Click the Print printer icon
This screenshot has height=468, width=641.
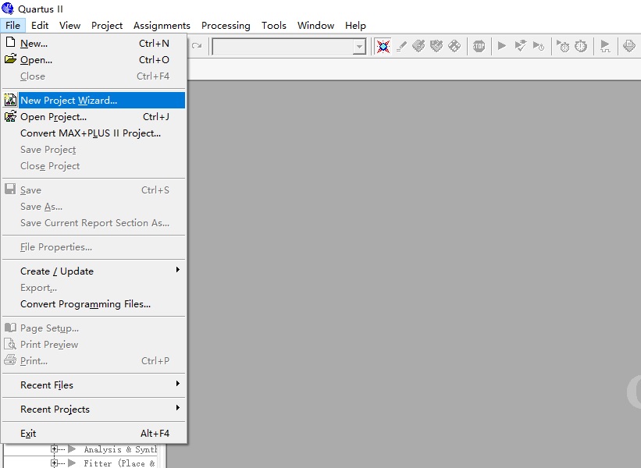point(10,360)
